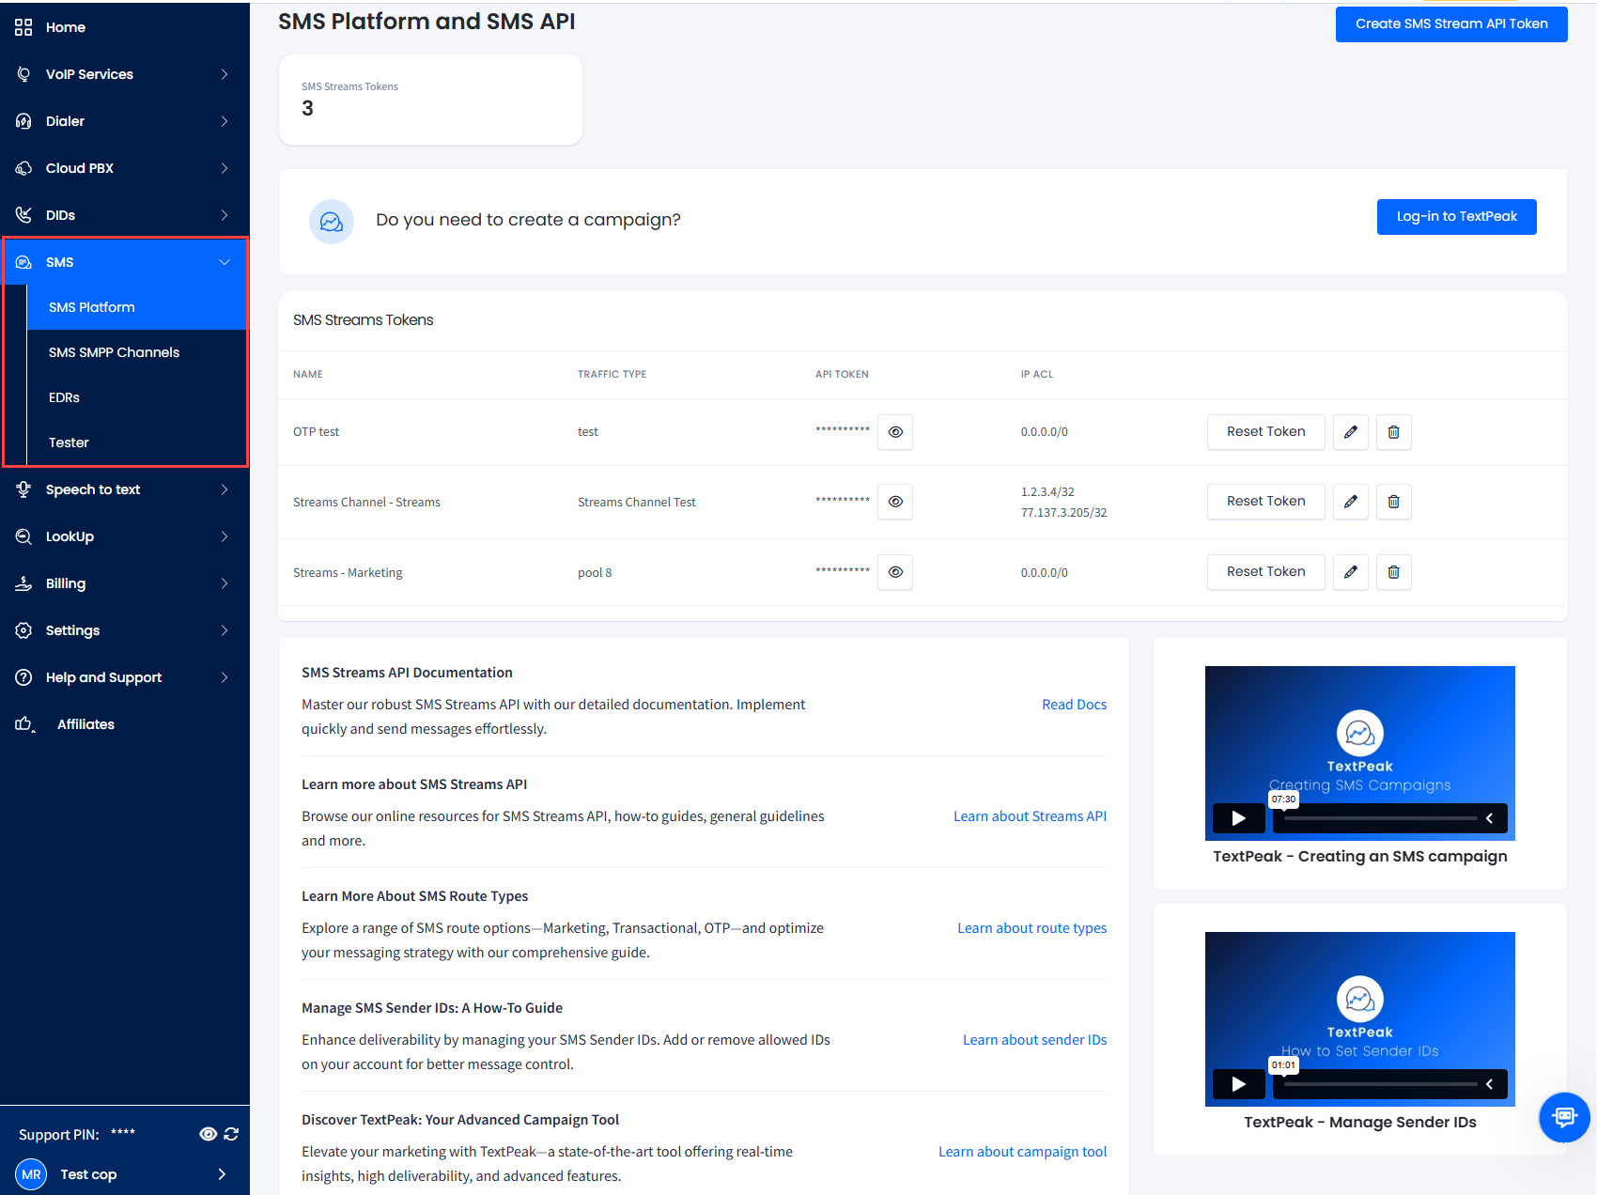Show the Streams Channel - Streams API token

coord(895,502)
